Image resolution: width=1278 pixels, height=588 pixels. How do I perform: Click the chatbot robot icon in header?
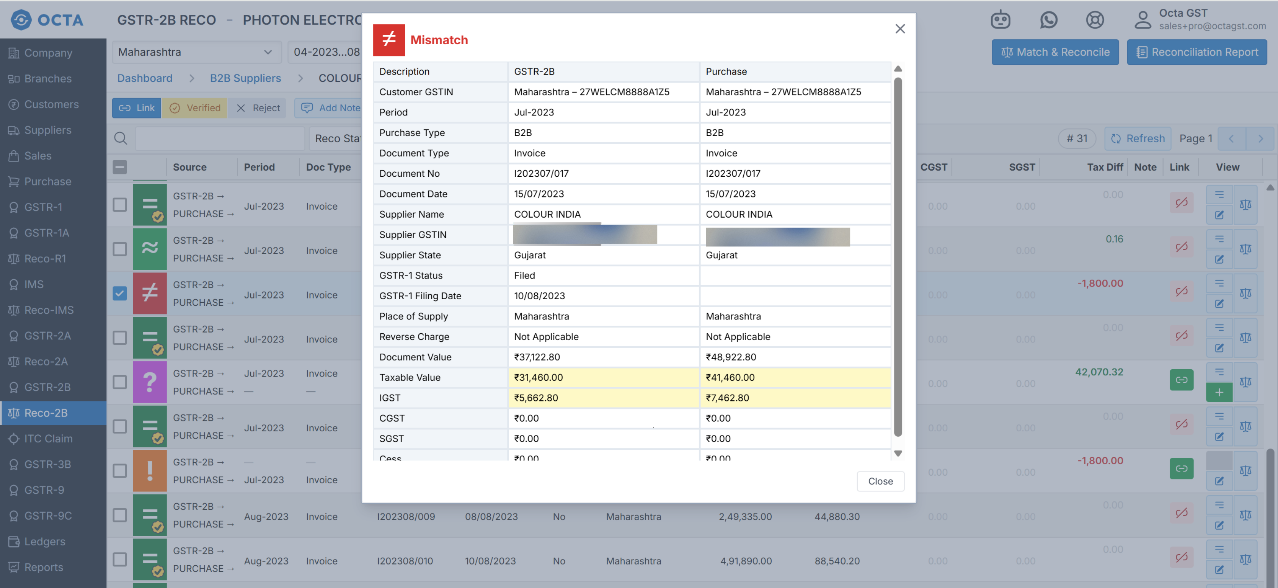pyautogui.click(x=1000, y=20)
